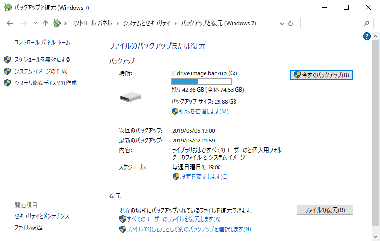Click the Backup and Restore address bar icon
The height and width of the screenshot is (241, 380).
click(x=57, y=23)
